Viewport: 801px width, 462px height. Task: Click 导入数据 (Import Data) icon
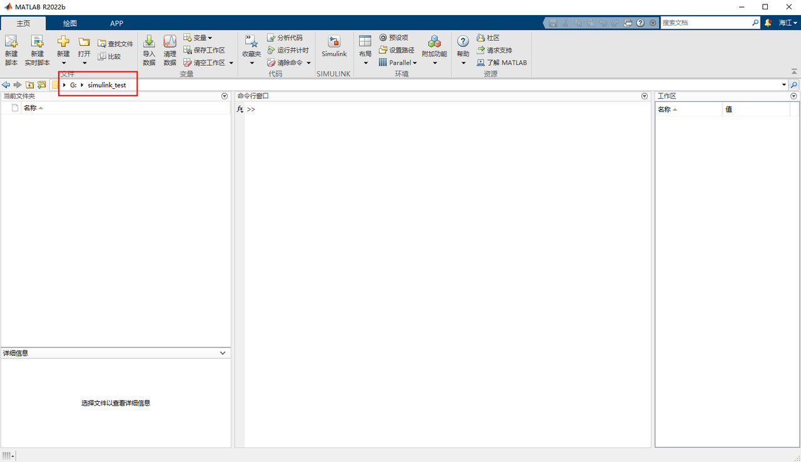pos(149,50)
